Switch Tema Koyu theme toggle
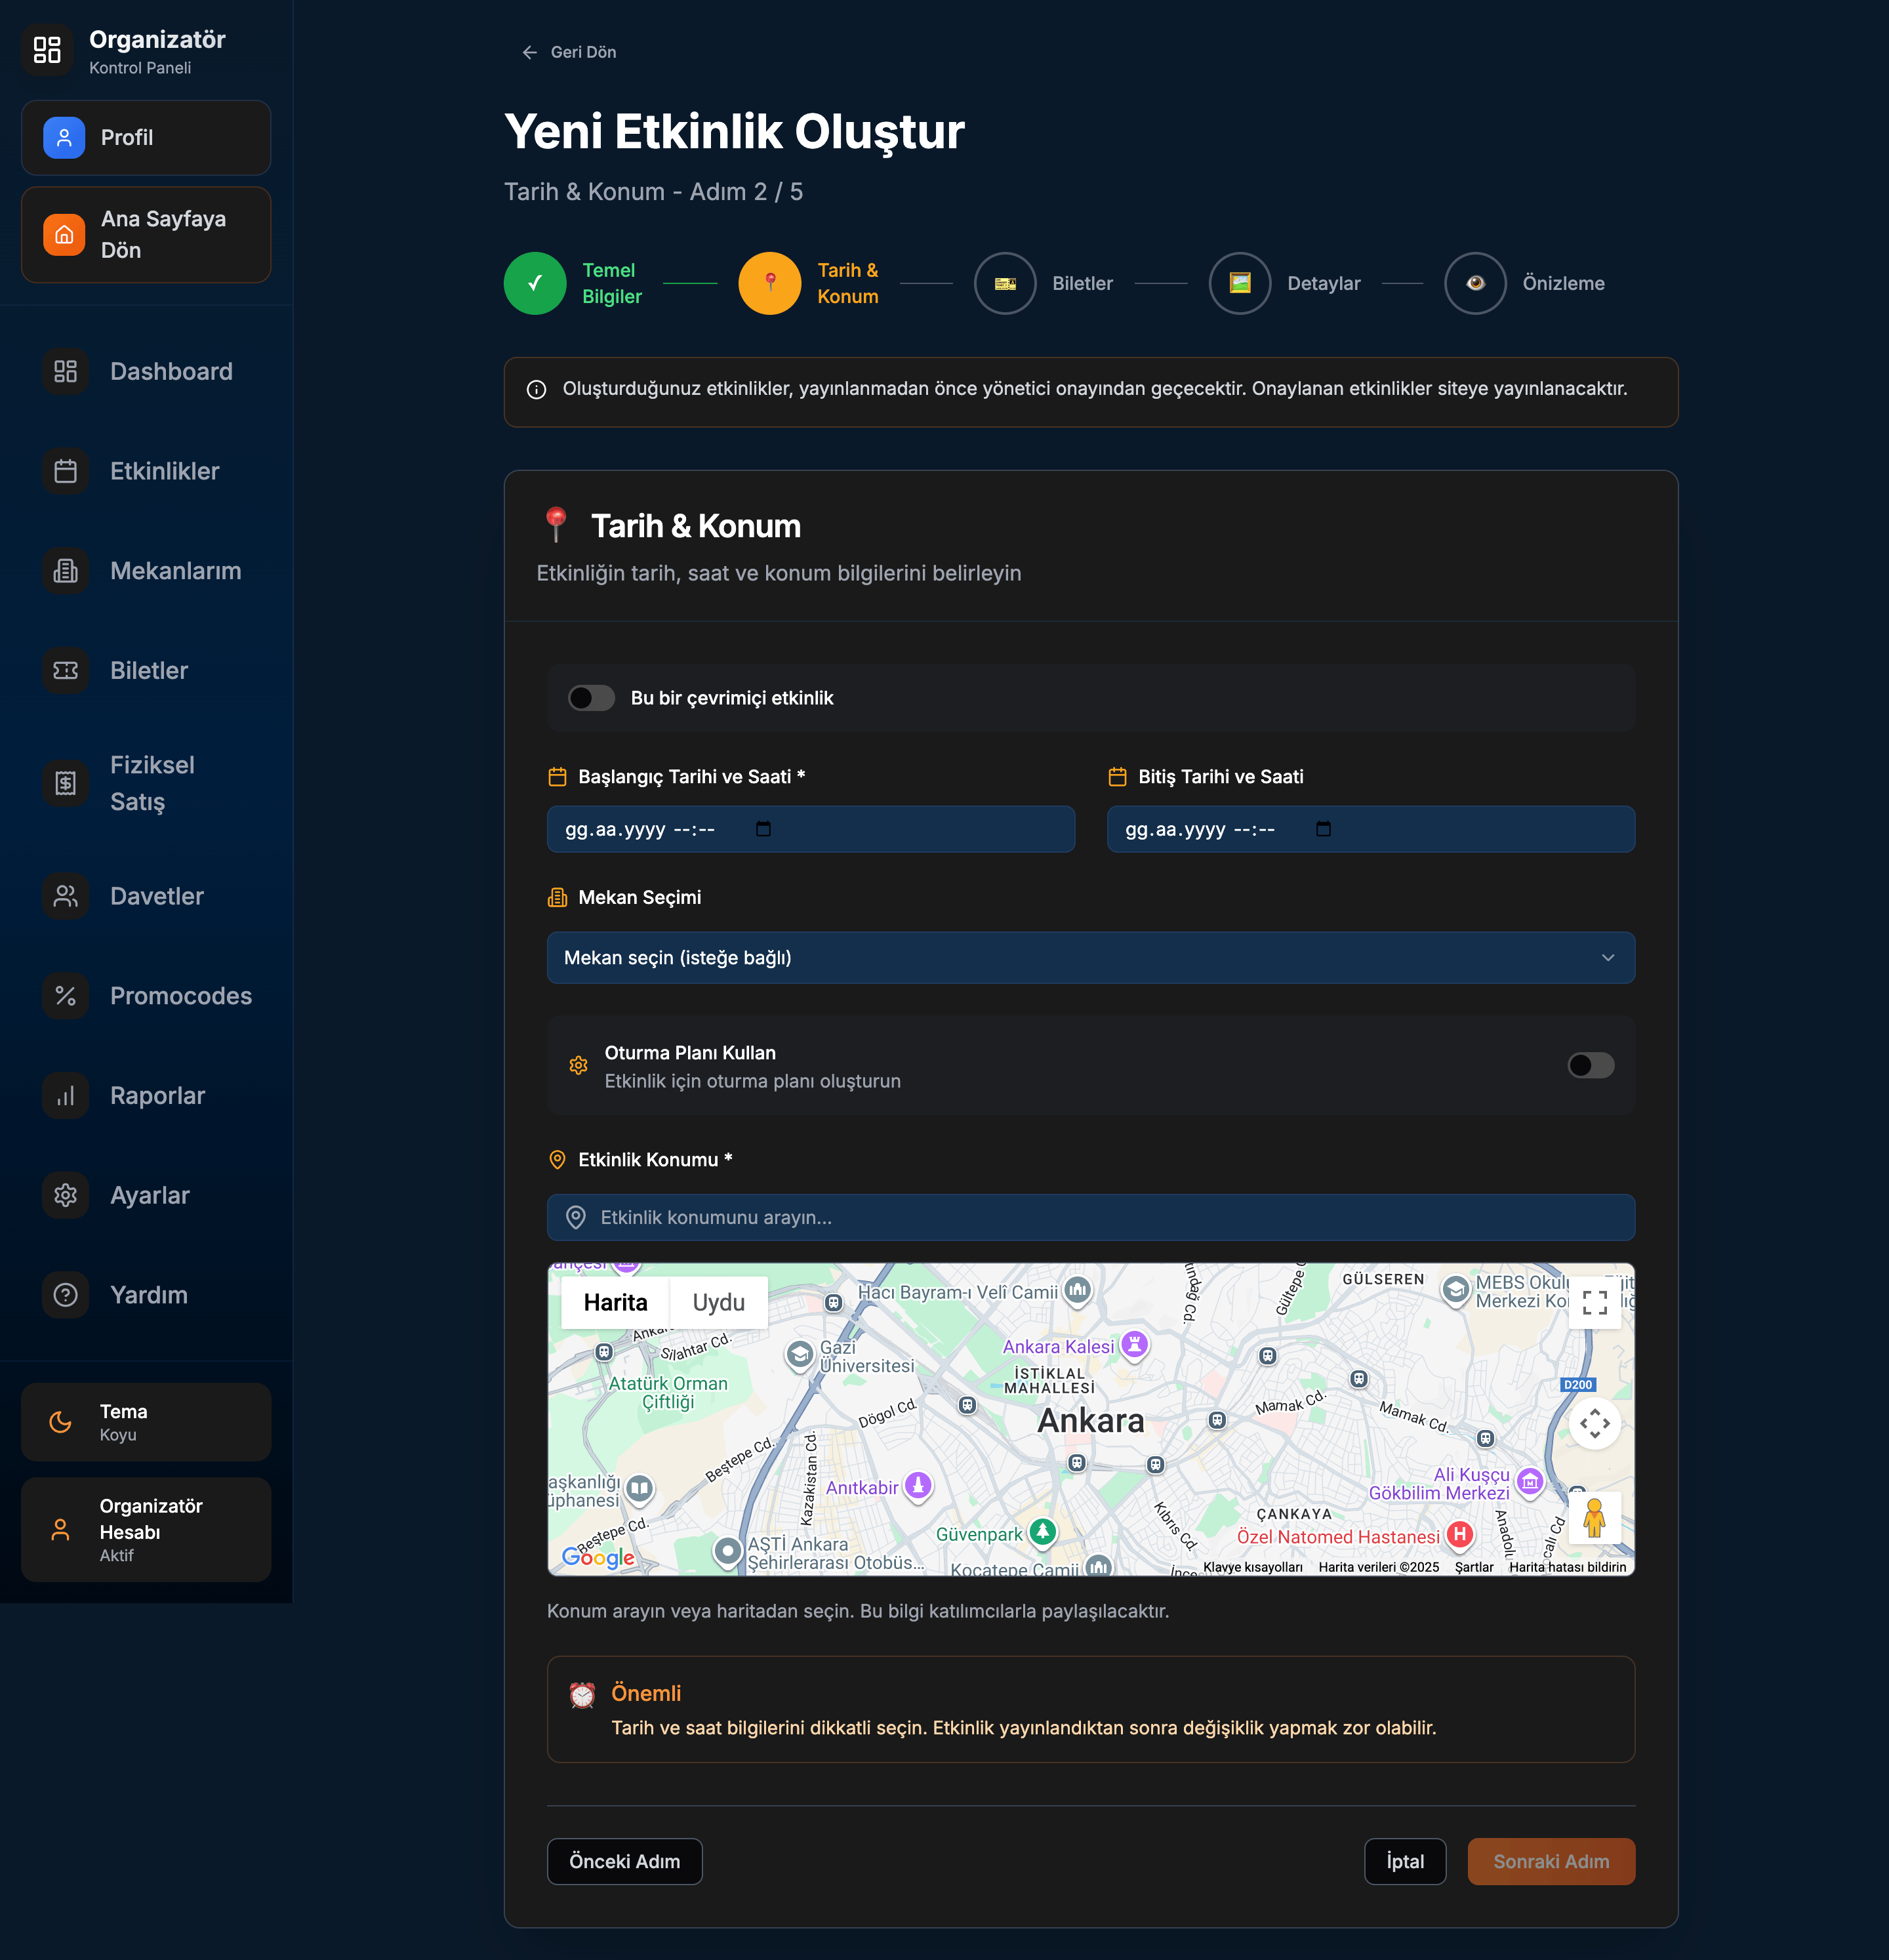 pos(146,1422)
